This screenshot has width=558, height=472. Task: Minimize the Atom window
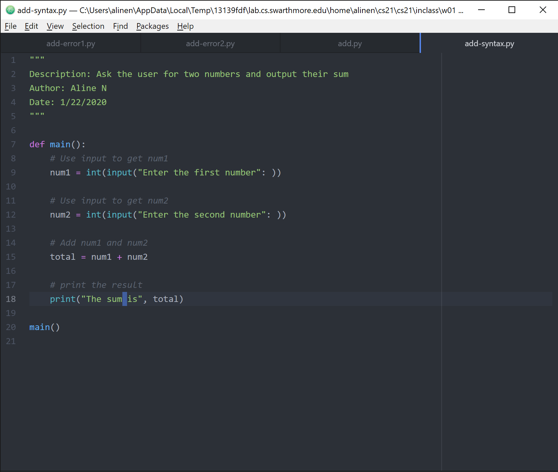click(481, 10)
